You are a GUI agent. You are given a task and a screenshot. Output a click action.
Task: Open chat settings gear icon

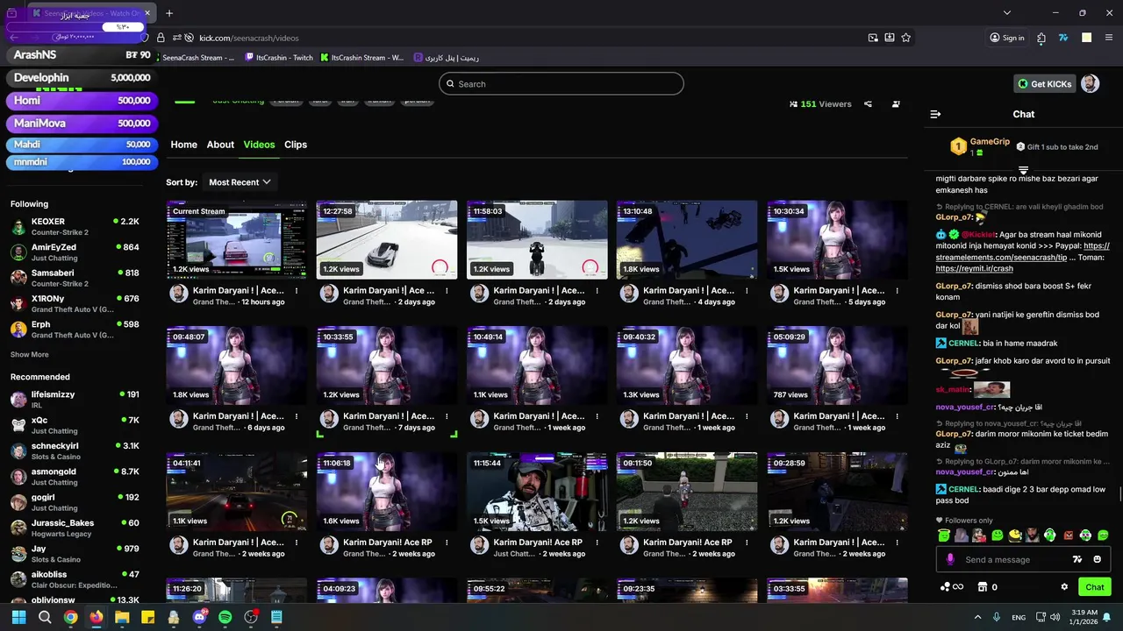tap(1064, 587)
